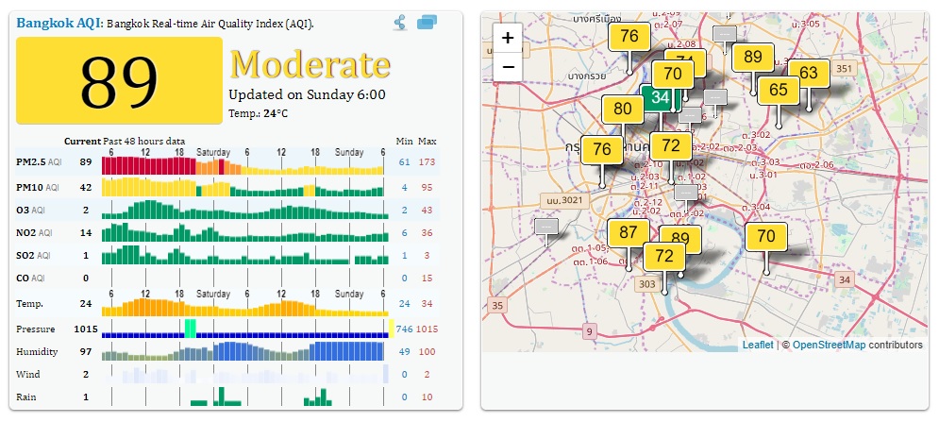Click the share icon in the AQI panel
The width and height of the screenshot is (939, 422).
(x=400, y=23)
